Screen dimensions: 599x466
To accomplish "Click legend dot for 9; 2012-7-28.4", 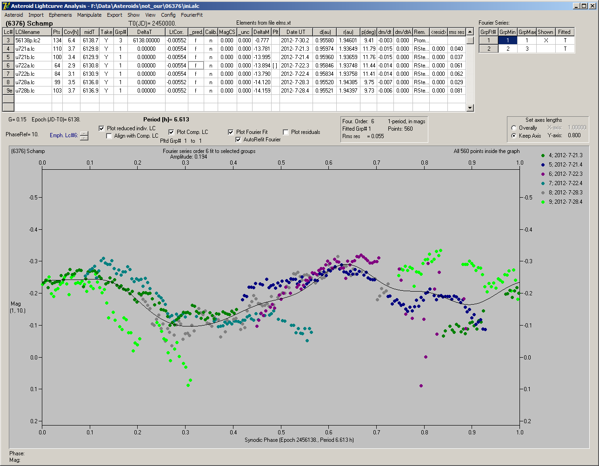I will pos(543,202).
